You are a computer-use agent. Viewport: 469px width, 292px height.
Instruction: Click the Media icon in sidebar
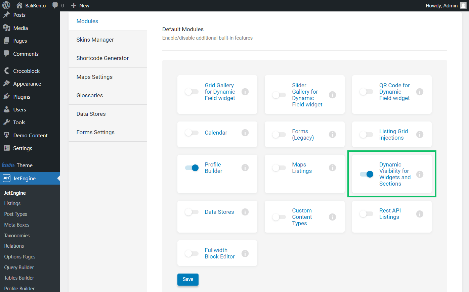[6, 28]
